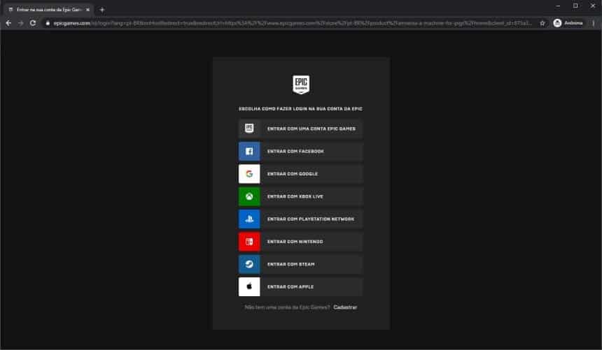
Task: Bookmark this page with the star icon
Action: [542, 23]
